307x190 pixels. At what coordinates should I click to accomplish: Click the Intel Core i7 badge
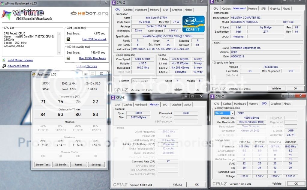coord(193,24)
